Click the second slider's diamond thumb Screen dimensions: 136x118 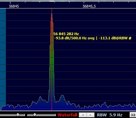(x=35, y=115)
